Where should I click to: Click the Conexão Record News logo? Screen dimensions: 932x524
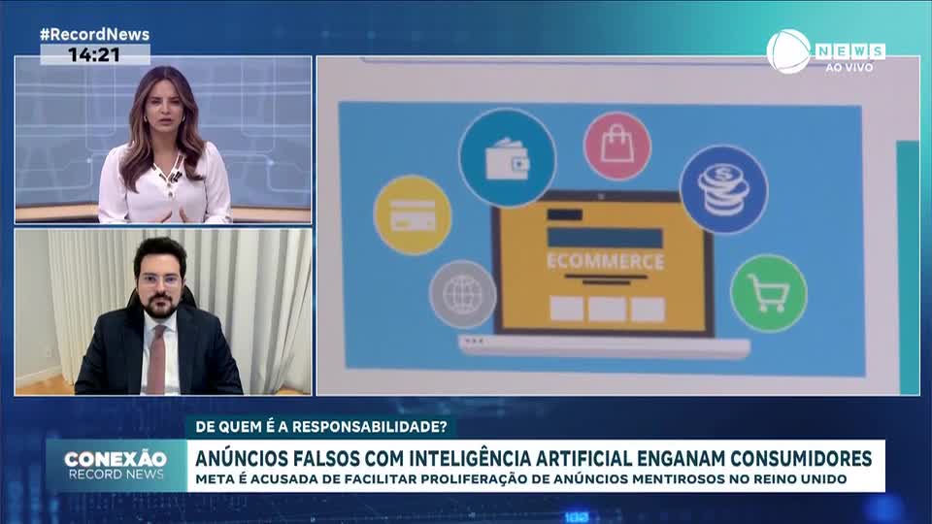116,465
